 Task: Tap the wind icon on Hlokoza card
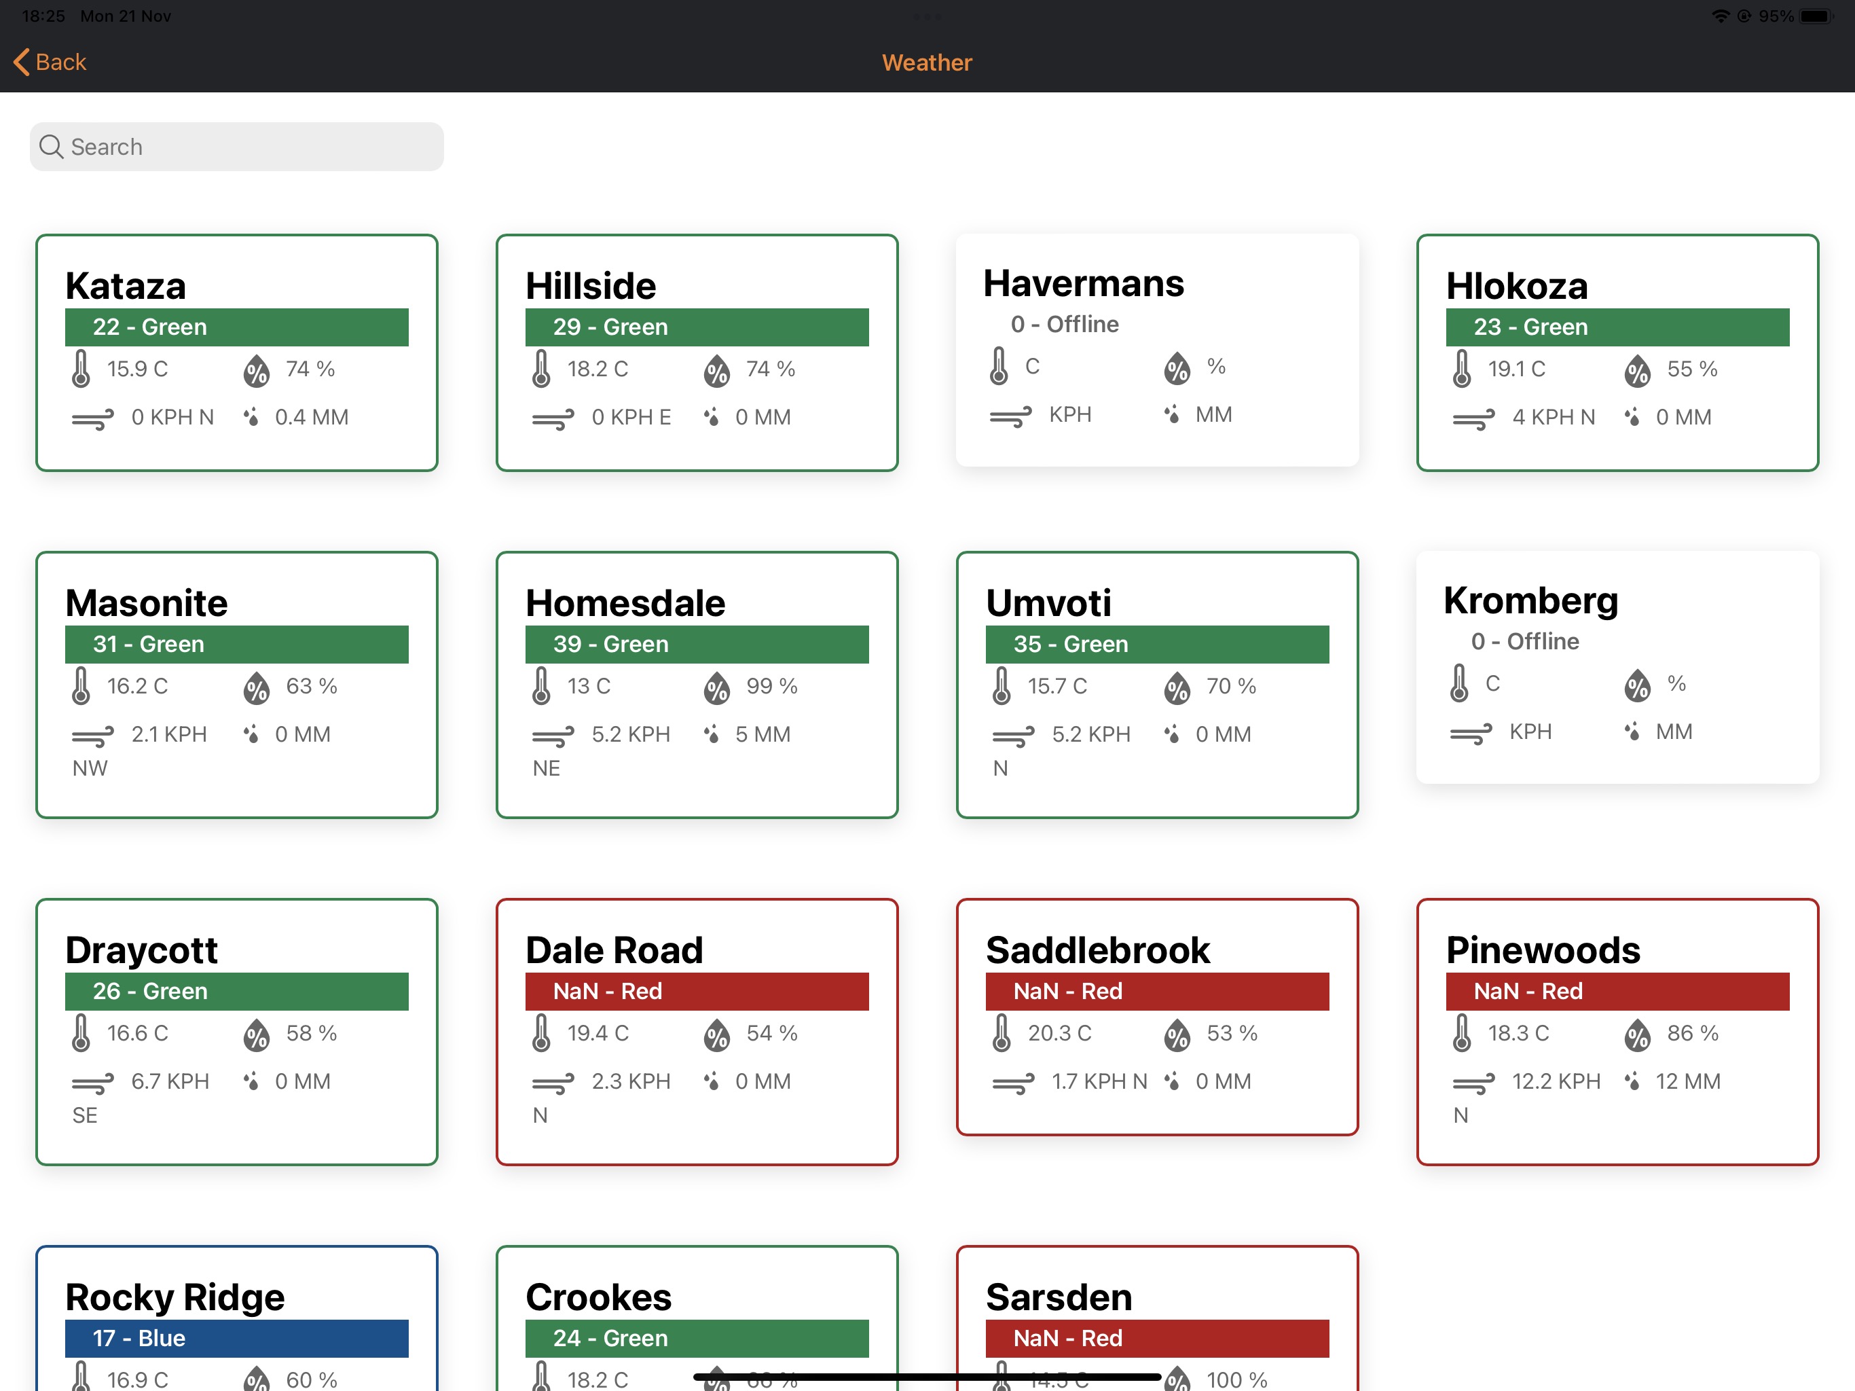click(1473, 418)
